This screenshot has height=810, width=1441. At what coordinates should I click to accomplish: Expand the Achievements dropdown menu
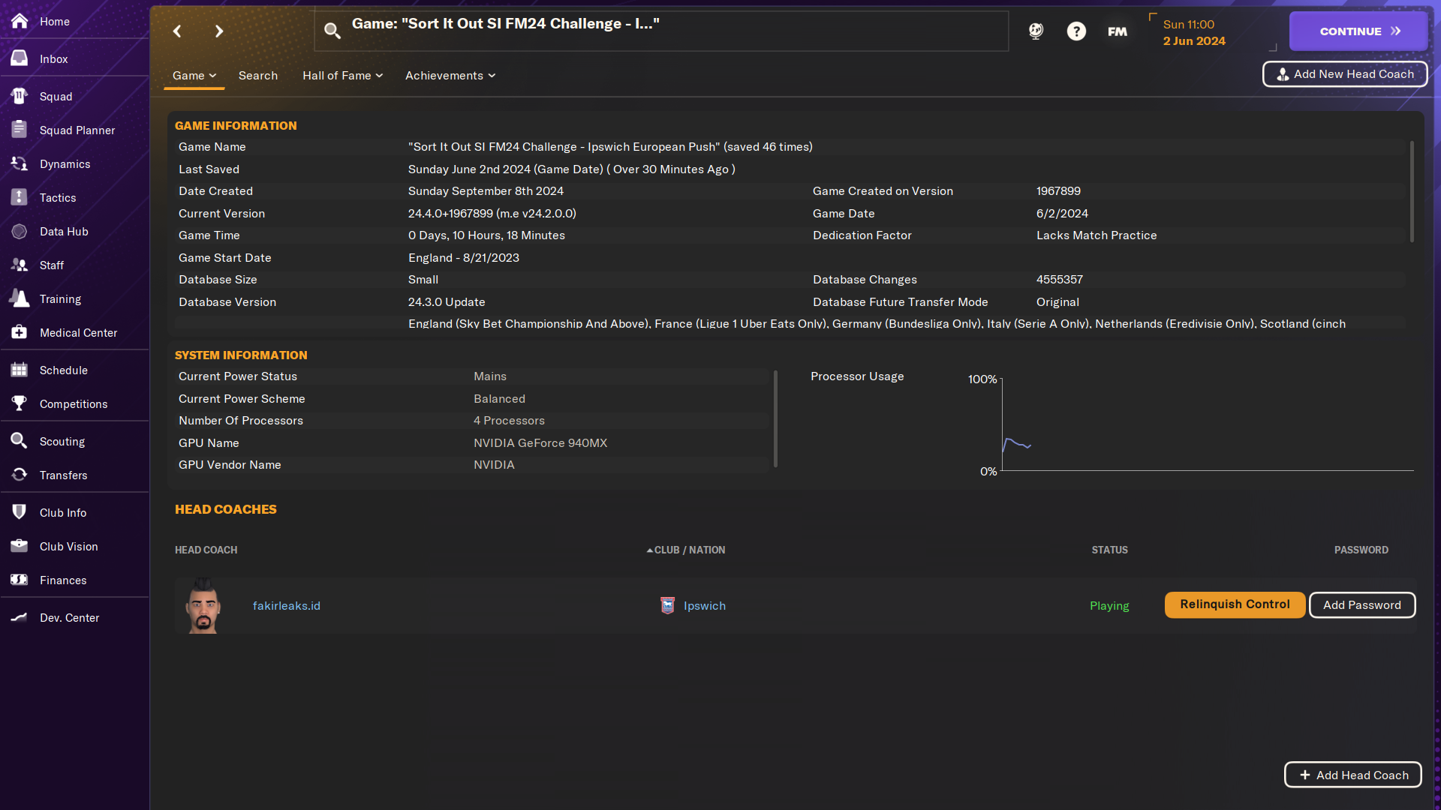[x=450, y=75]
